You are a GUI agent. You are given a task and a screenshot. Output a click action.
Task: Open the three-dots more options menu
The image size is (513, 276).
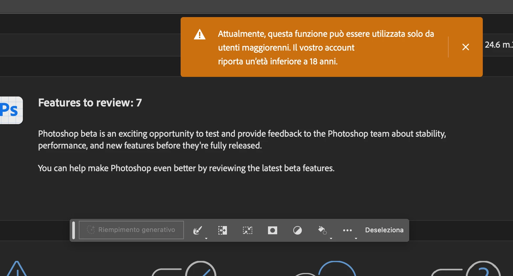pos(347,230)
